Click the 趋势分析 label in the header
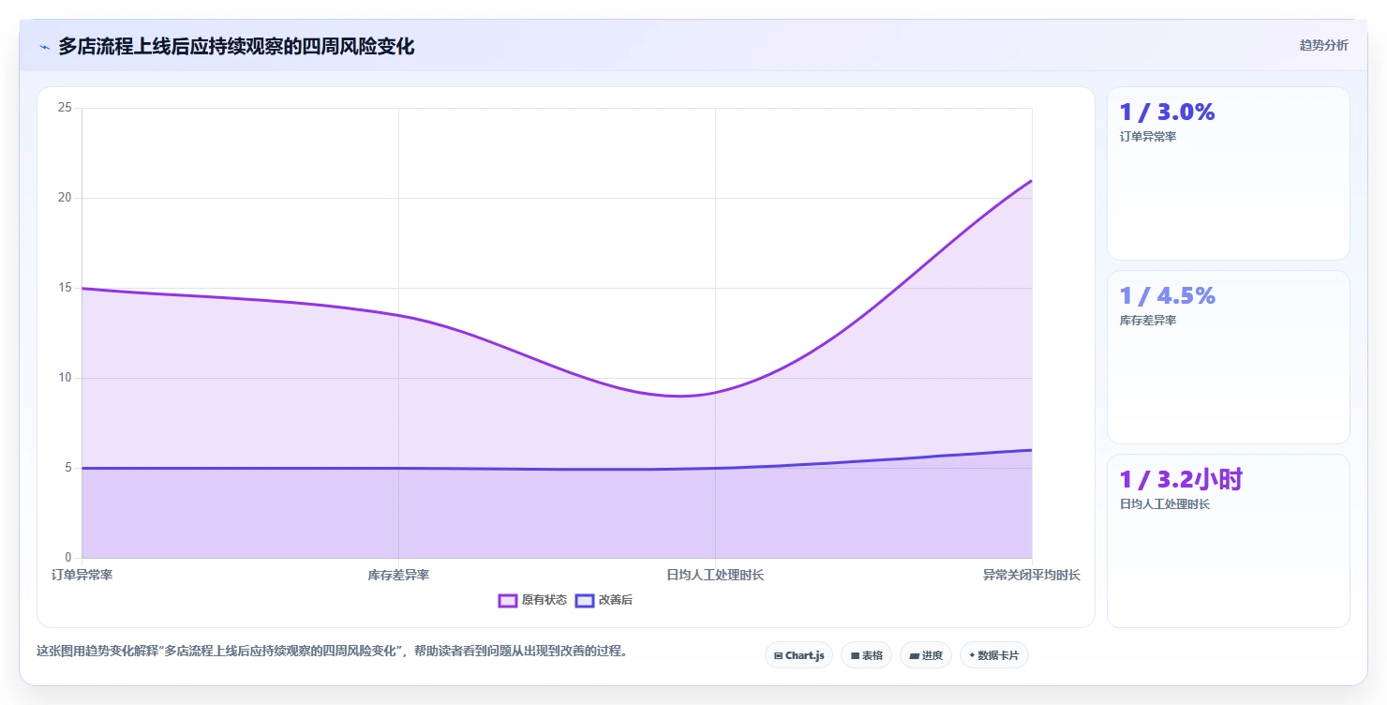The height and width of the screenshot is (705, 1387). pyautogui.click(x=1323, y=45)
